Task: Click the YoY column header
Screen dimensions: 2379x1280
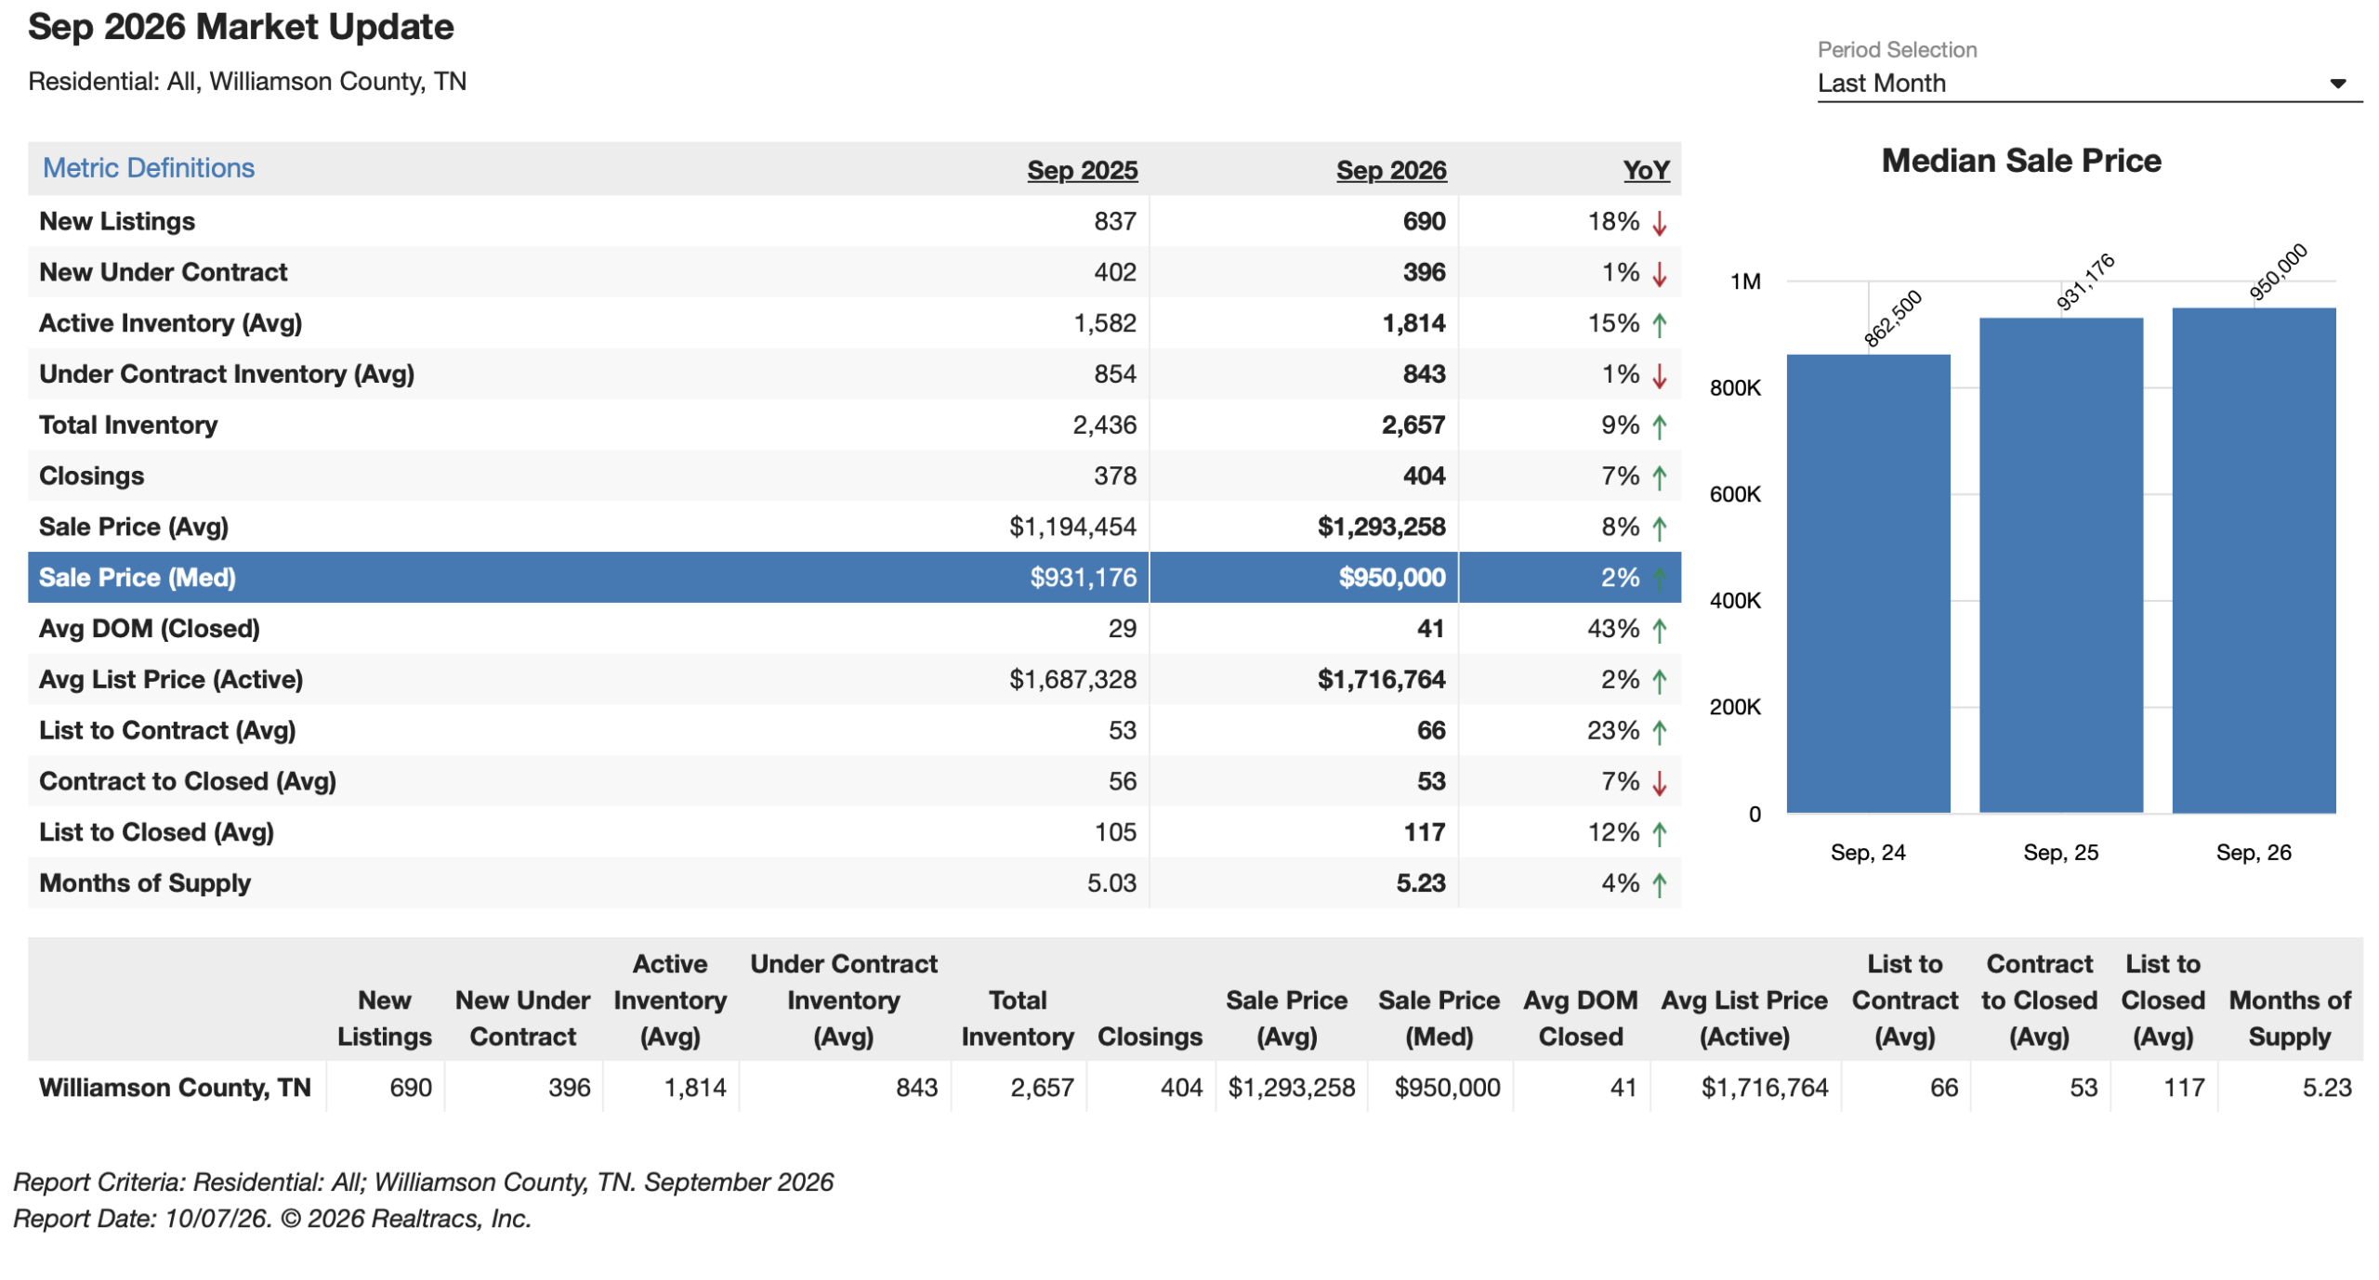Action: coord(1646,170)
